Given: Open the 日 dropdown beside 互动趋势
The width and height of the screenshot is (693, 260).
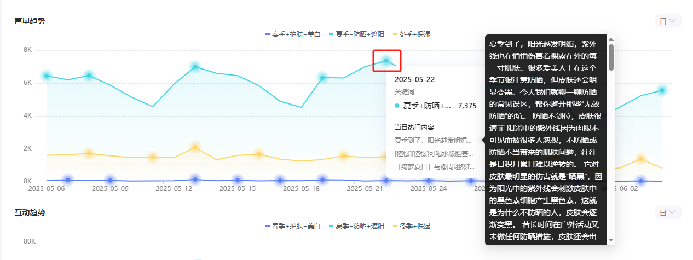Looking at the screenshot, I should point(668,212).
